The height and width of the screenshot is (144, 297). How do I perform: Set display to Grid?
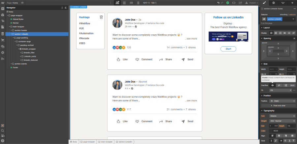280,33
